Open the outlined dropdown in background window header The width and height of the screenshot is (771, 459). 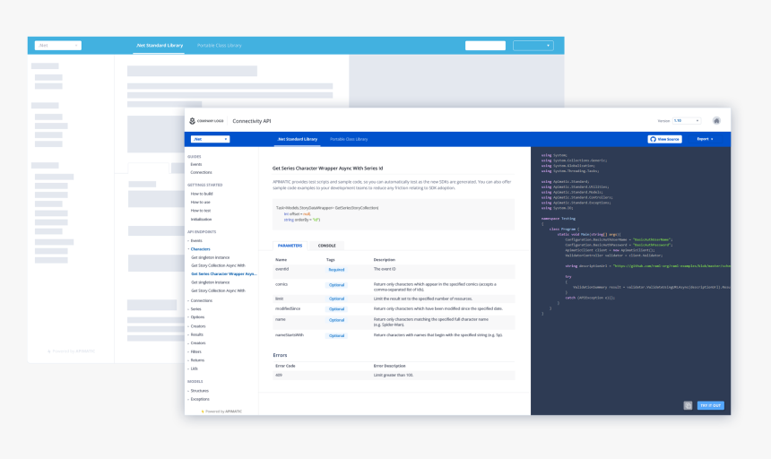coord(533,46)
